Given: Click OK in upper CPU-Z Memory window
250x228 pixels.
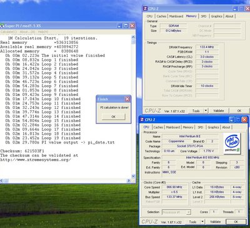Looking at the screenshot, I should [x=239, y=111].
